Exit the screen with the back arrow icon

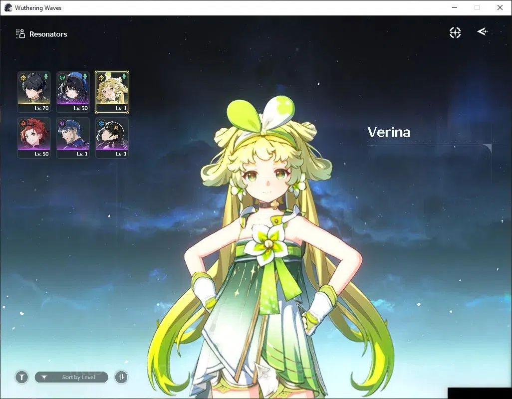point(482,31)
